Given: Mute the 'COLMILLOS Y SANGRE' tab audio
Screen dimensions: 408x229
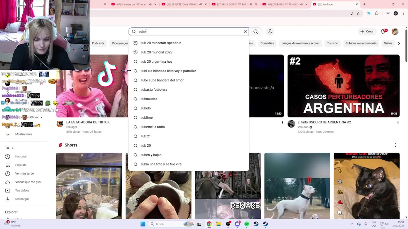Looking at the screenshot, I should (x=301, y=4).
